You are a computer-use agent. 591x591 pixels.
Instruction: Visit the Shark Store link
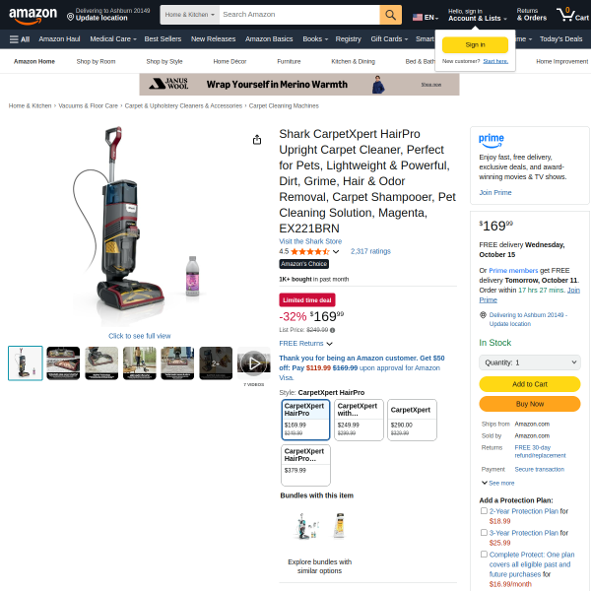tap(310, 241)
